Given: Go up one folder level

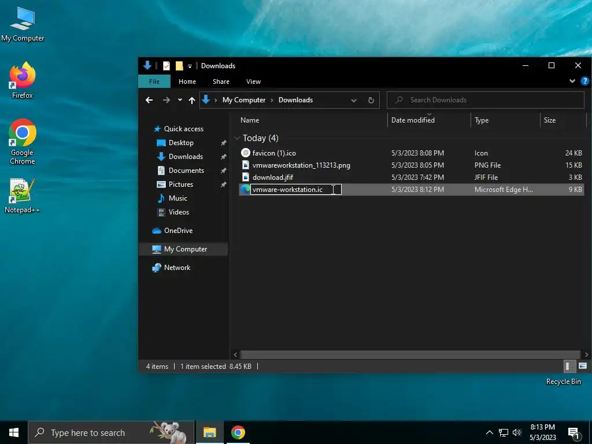Looking at the screenshot, I should click(x=192, y=100).
